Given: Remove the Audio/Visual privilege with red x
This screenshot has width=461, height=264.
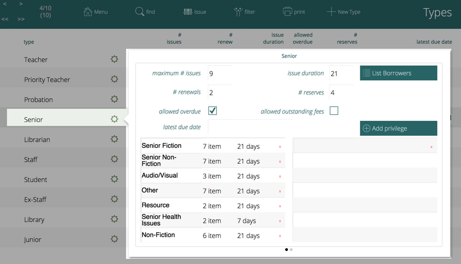Looking at the screenshot, I should (280, 176).
